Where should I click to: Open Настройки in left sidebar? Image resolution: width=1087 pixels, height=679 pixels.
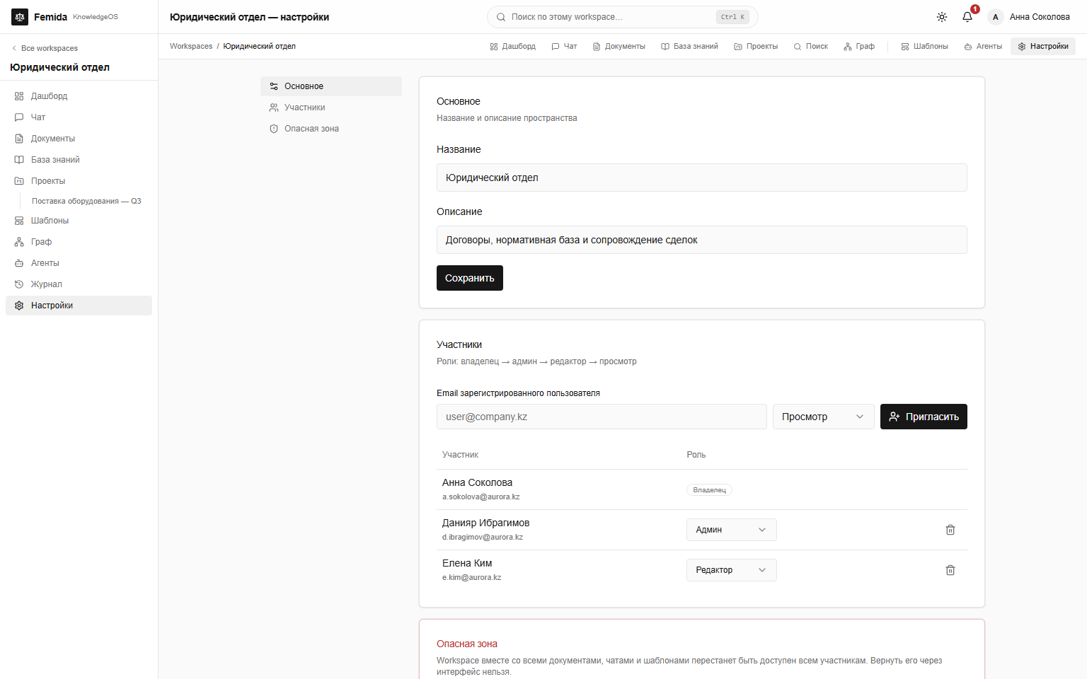[x=79, y=306]
